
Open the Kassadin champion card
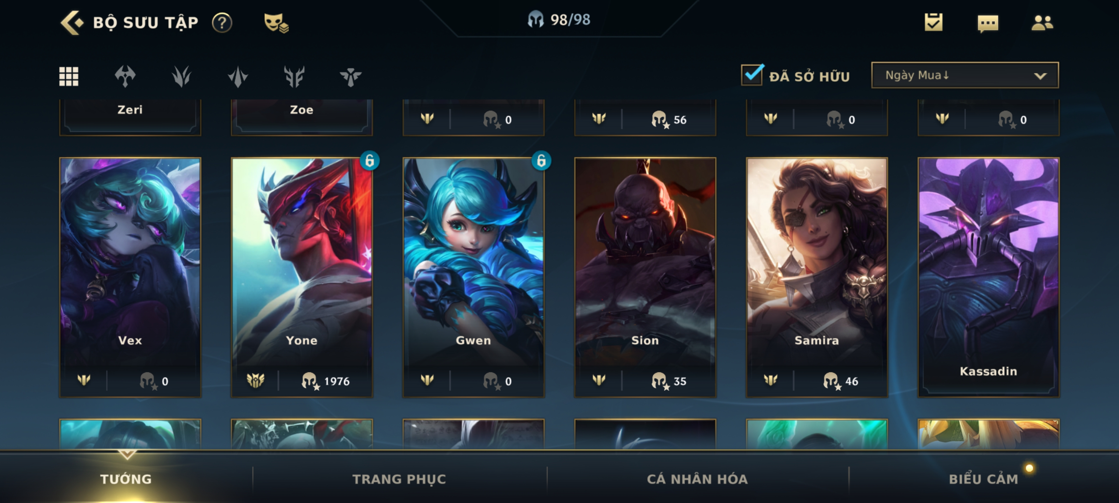[988, 277]
